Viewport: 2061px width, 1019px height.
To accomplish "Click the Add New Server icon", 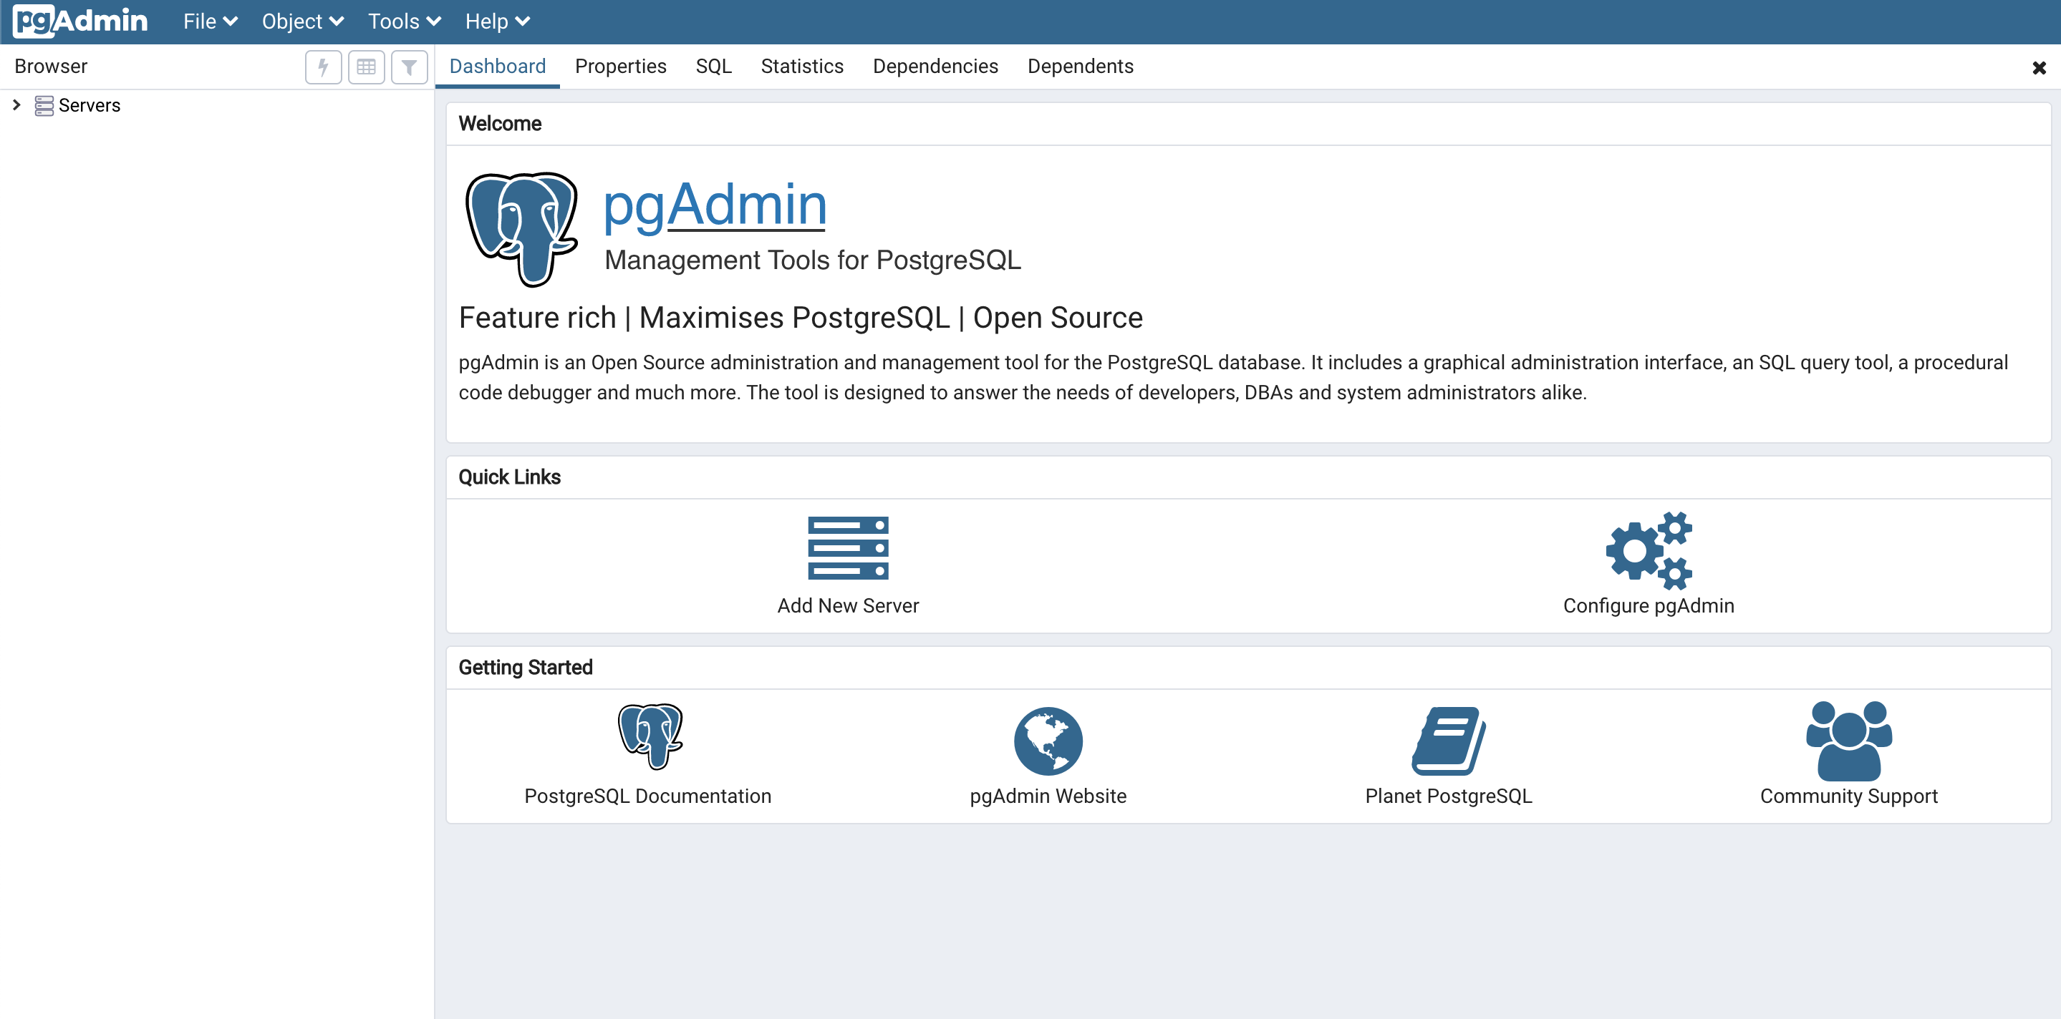I will coord(848,548).
